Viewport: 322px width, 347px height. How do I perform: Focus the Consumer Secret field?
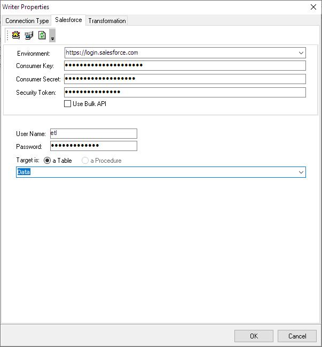click(185, 79)
